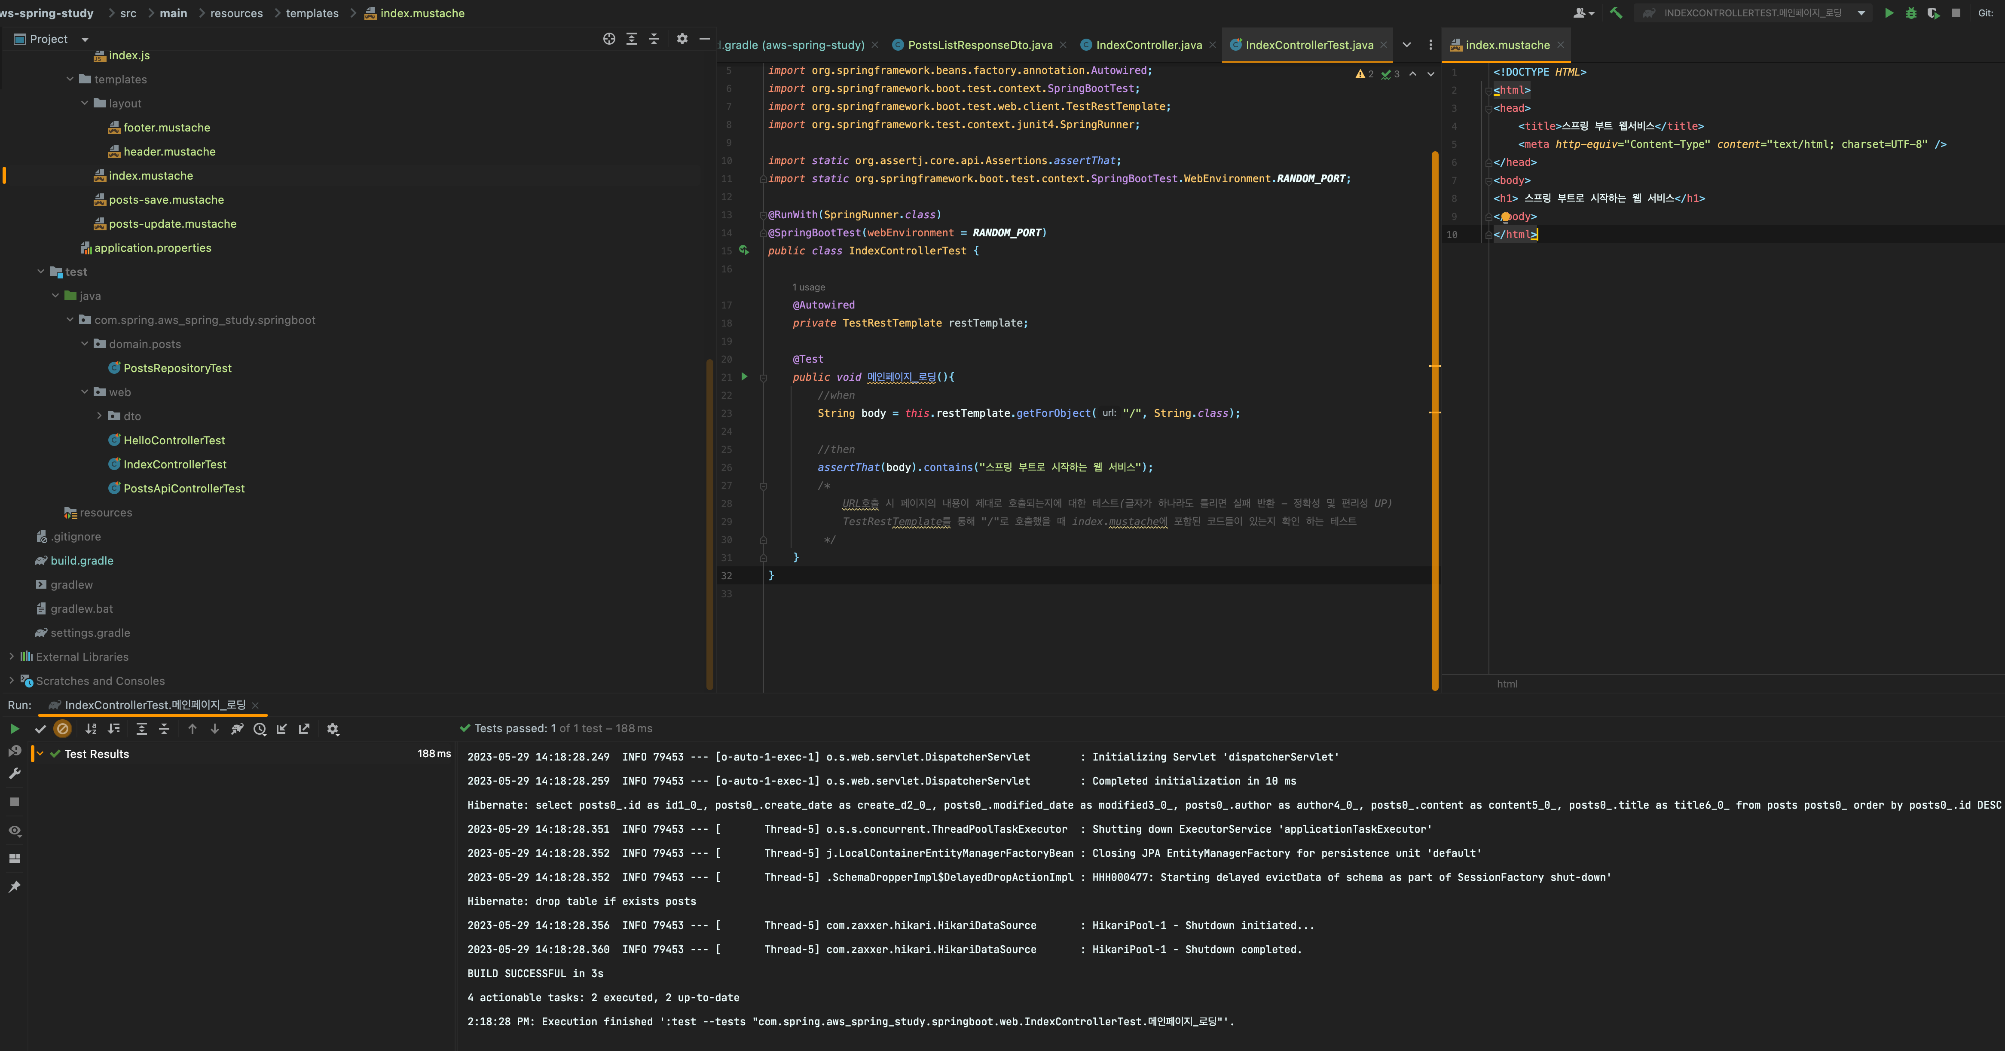Click templates breadcrumb in navigation bar
2005x1051 pixels.
point(312,13)
